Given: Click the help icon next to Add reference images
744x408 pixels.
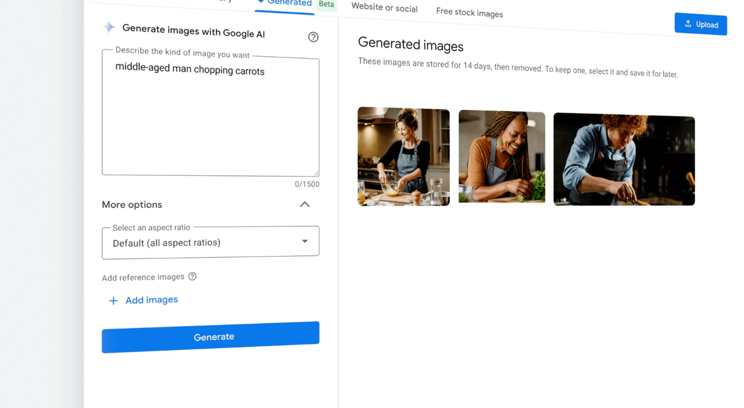Looking at the screenshot, I should [192, 276].
